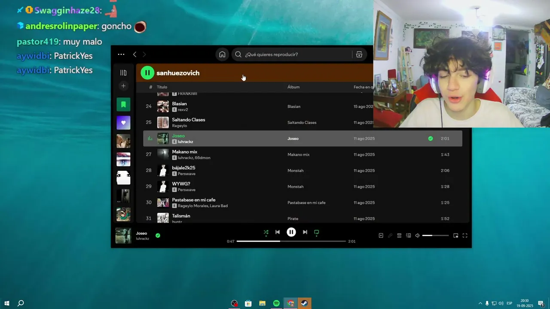This screenshot has width=550, height=309.
Task: Go back with the left arrow
Action: pyautogui.click(x=134, y=55)
